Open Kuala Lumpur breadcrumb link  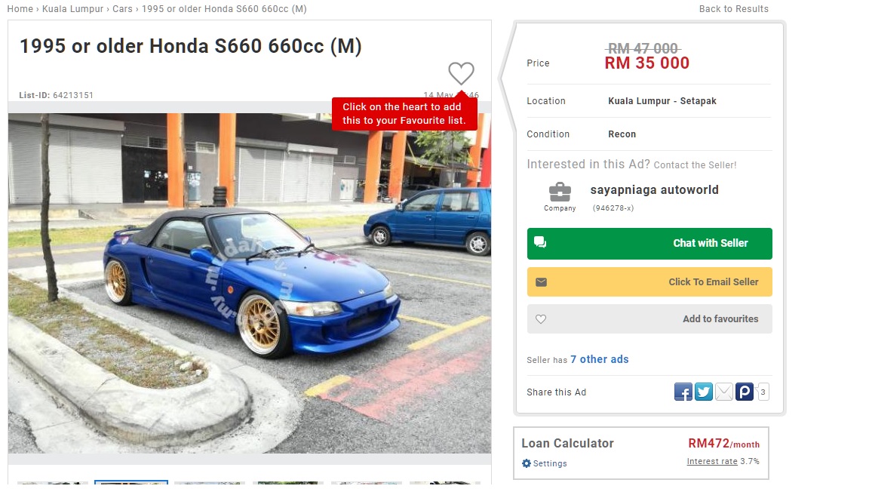click(x=72, y=9)
